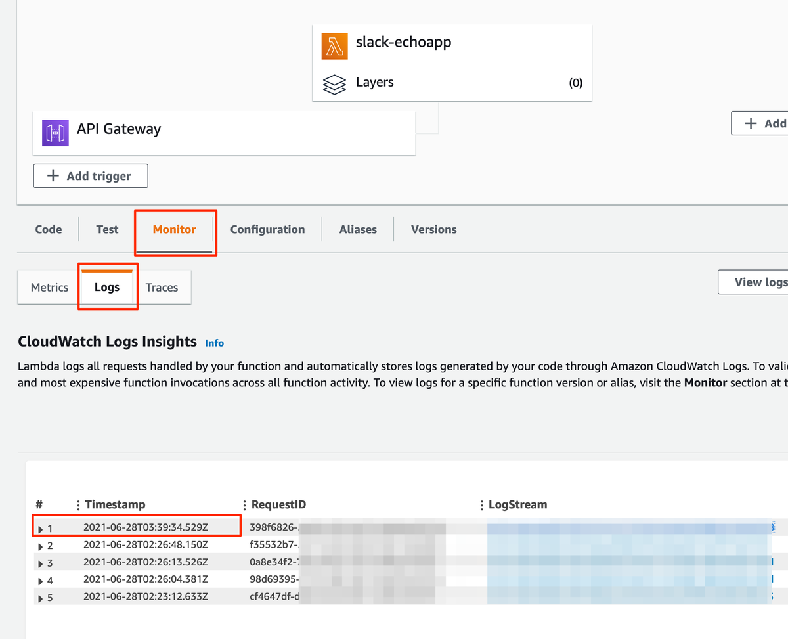Click request ID starting with 398f6826

274,527
